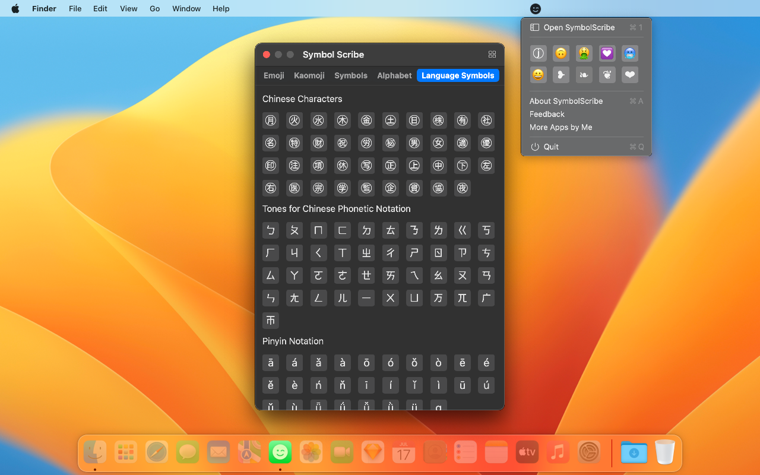Click the ń pinyin letter

tap(319, 385)
